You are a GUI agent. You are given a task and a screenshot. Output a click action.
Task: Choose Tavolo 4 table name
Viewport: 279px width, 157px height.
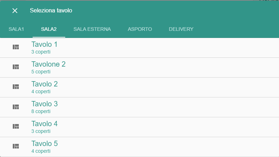(x=44, y=124)
